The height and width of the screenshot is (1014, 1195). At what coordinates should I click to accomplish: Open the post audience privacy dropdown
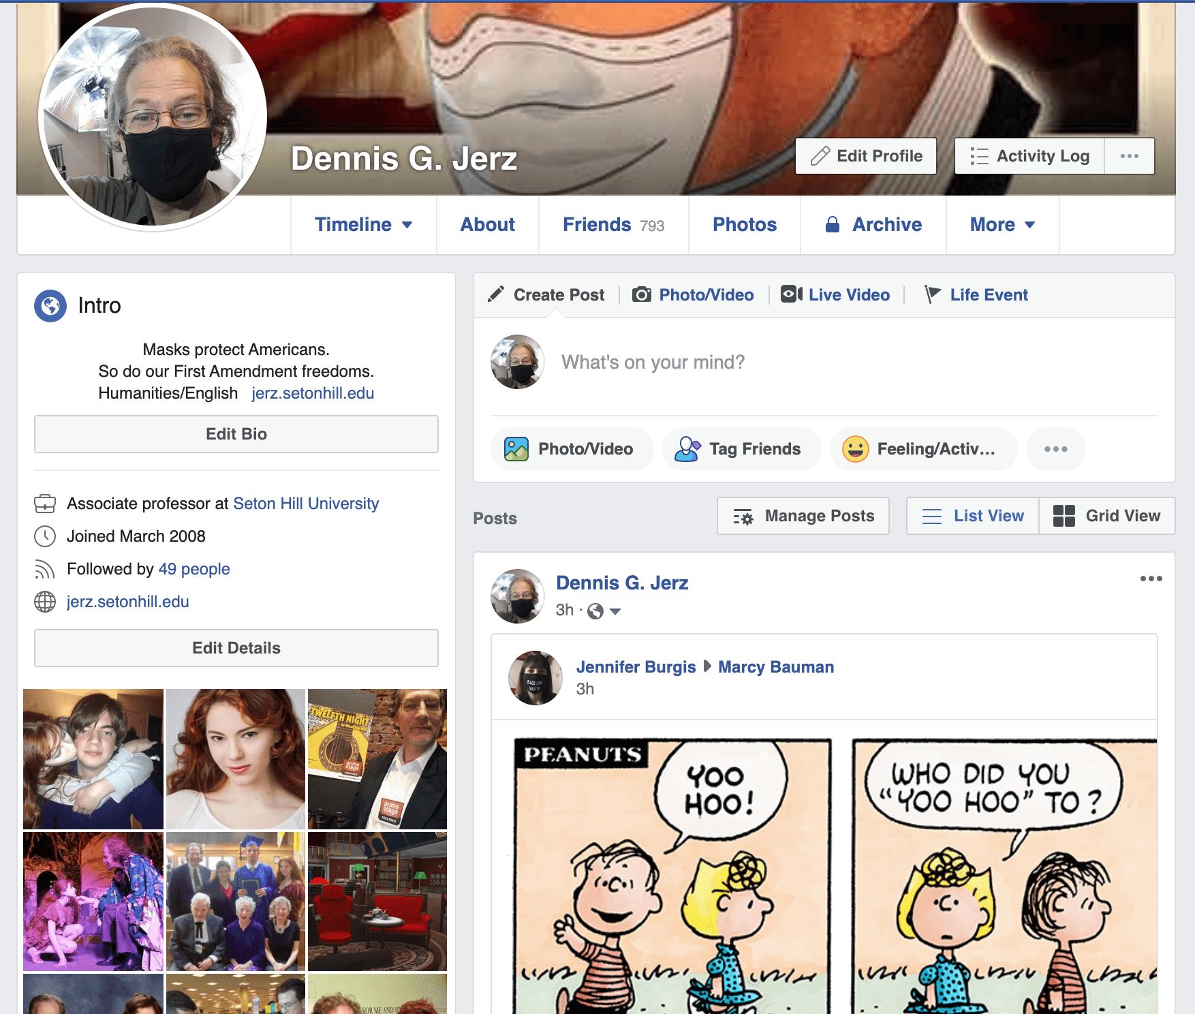[x=615, y=611]
